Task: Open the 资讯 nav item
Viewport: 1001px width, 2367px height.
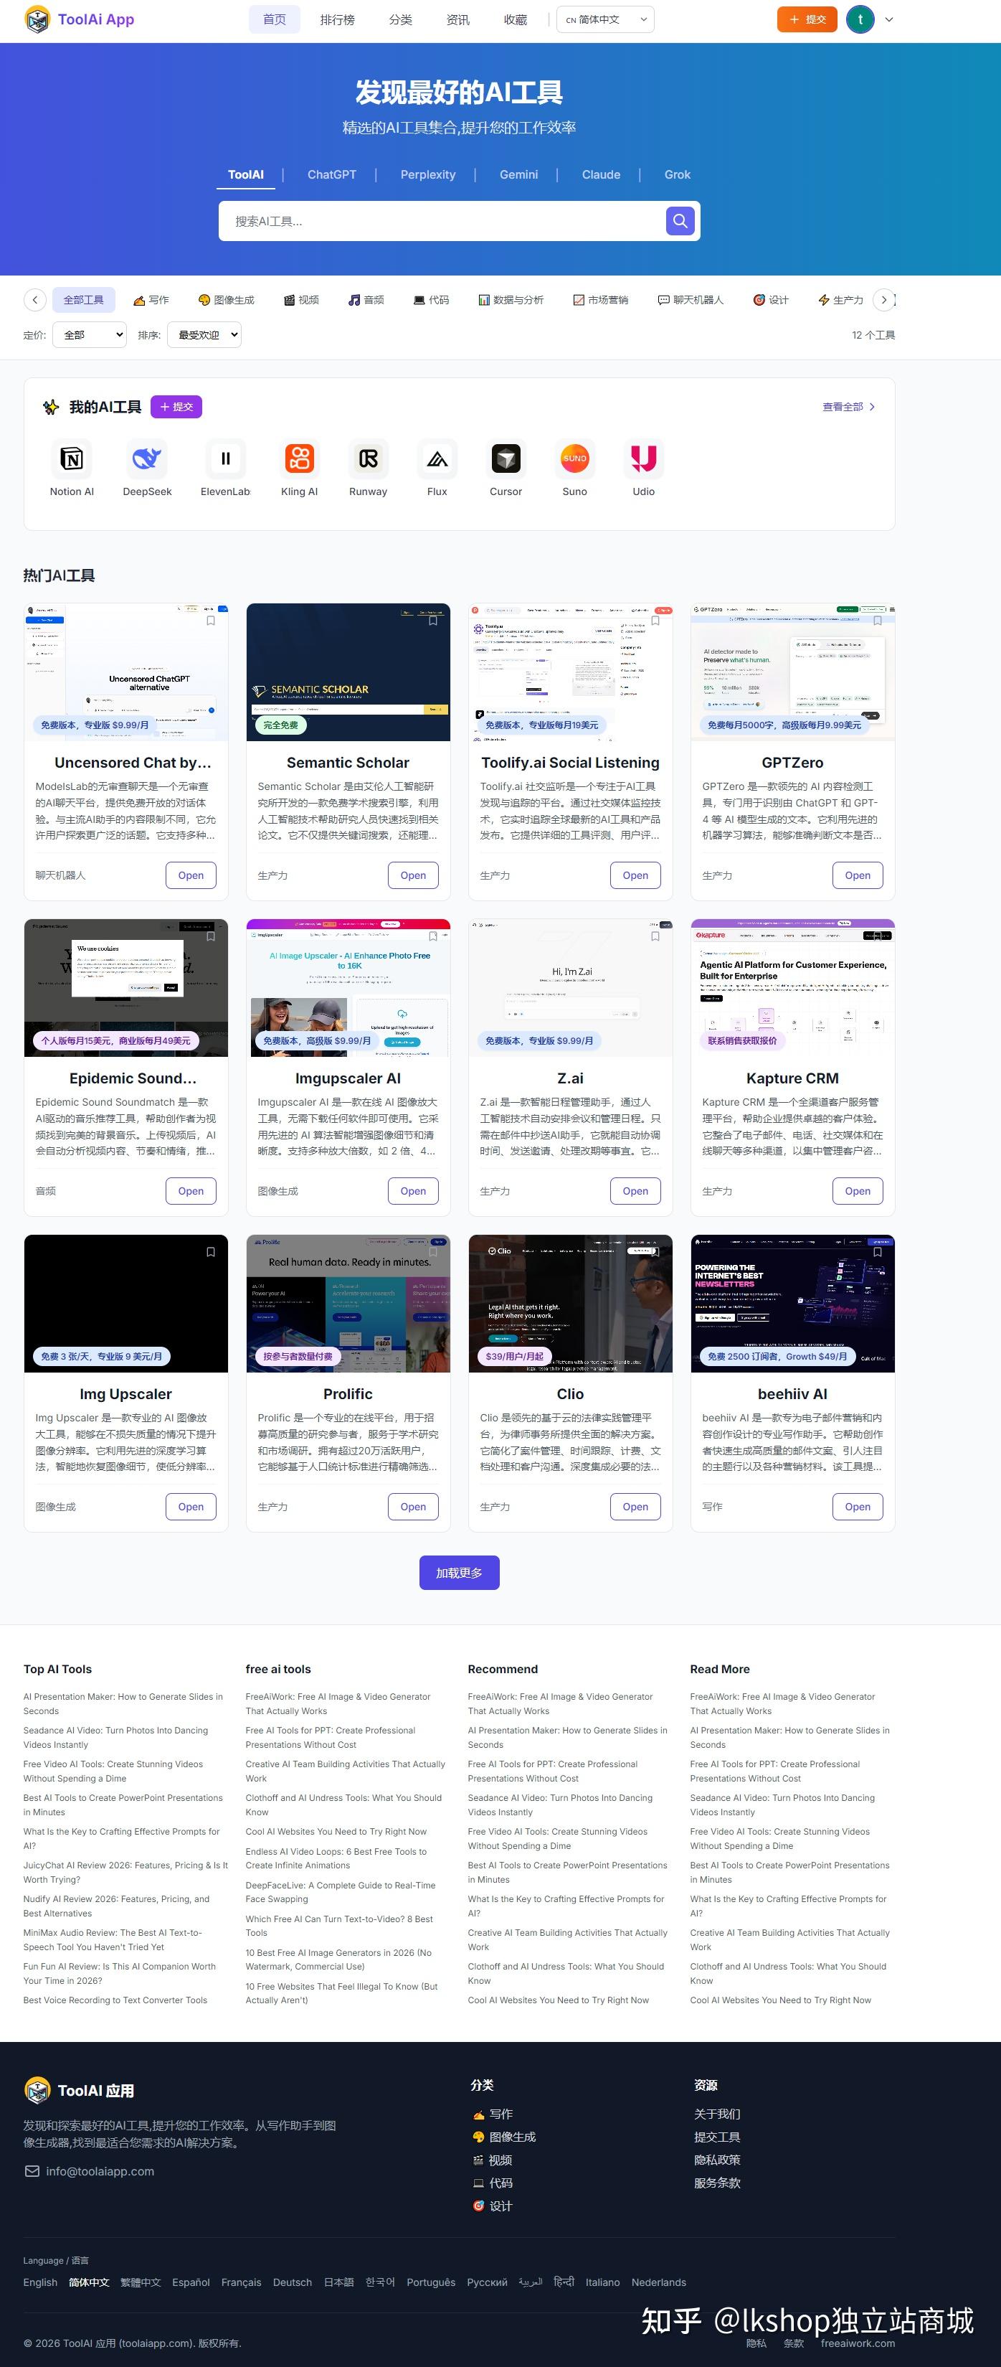Action: (457, 19)
